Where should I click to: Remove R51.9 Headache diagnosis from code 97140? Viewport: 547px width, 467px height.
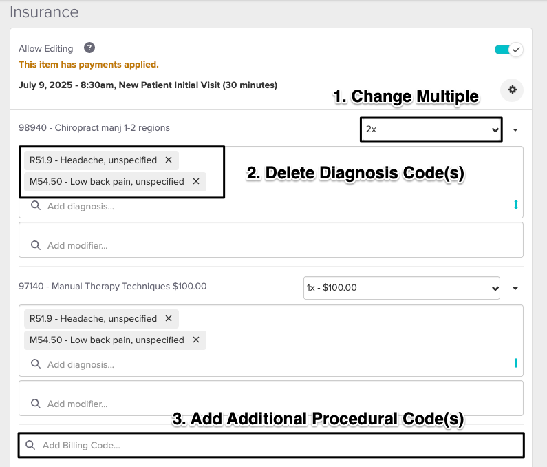pyautogui.click(x=169, y=318)
